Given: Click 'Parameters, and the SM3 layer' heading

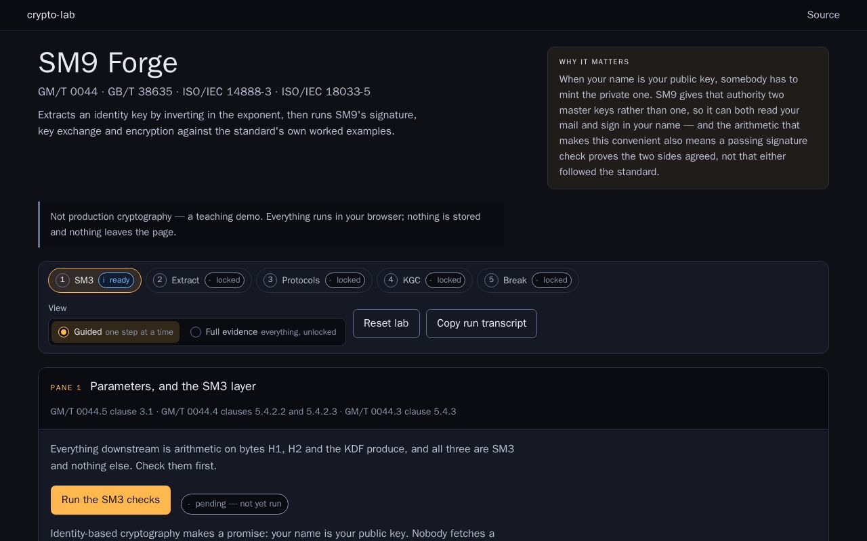Looking at the screenshot, I should click(173, 386).
